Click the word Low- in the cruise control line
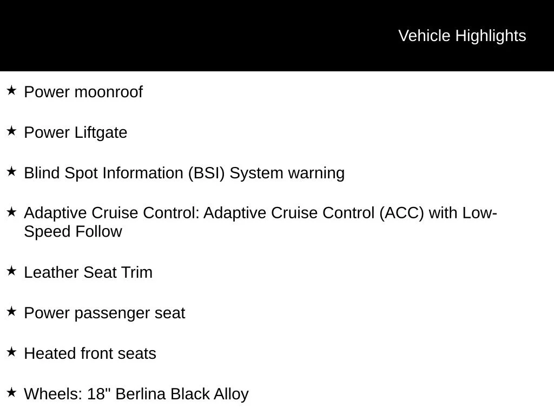The width and height of the screenshot is (554, 415). coord(479,213)
